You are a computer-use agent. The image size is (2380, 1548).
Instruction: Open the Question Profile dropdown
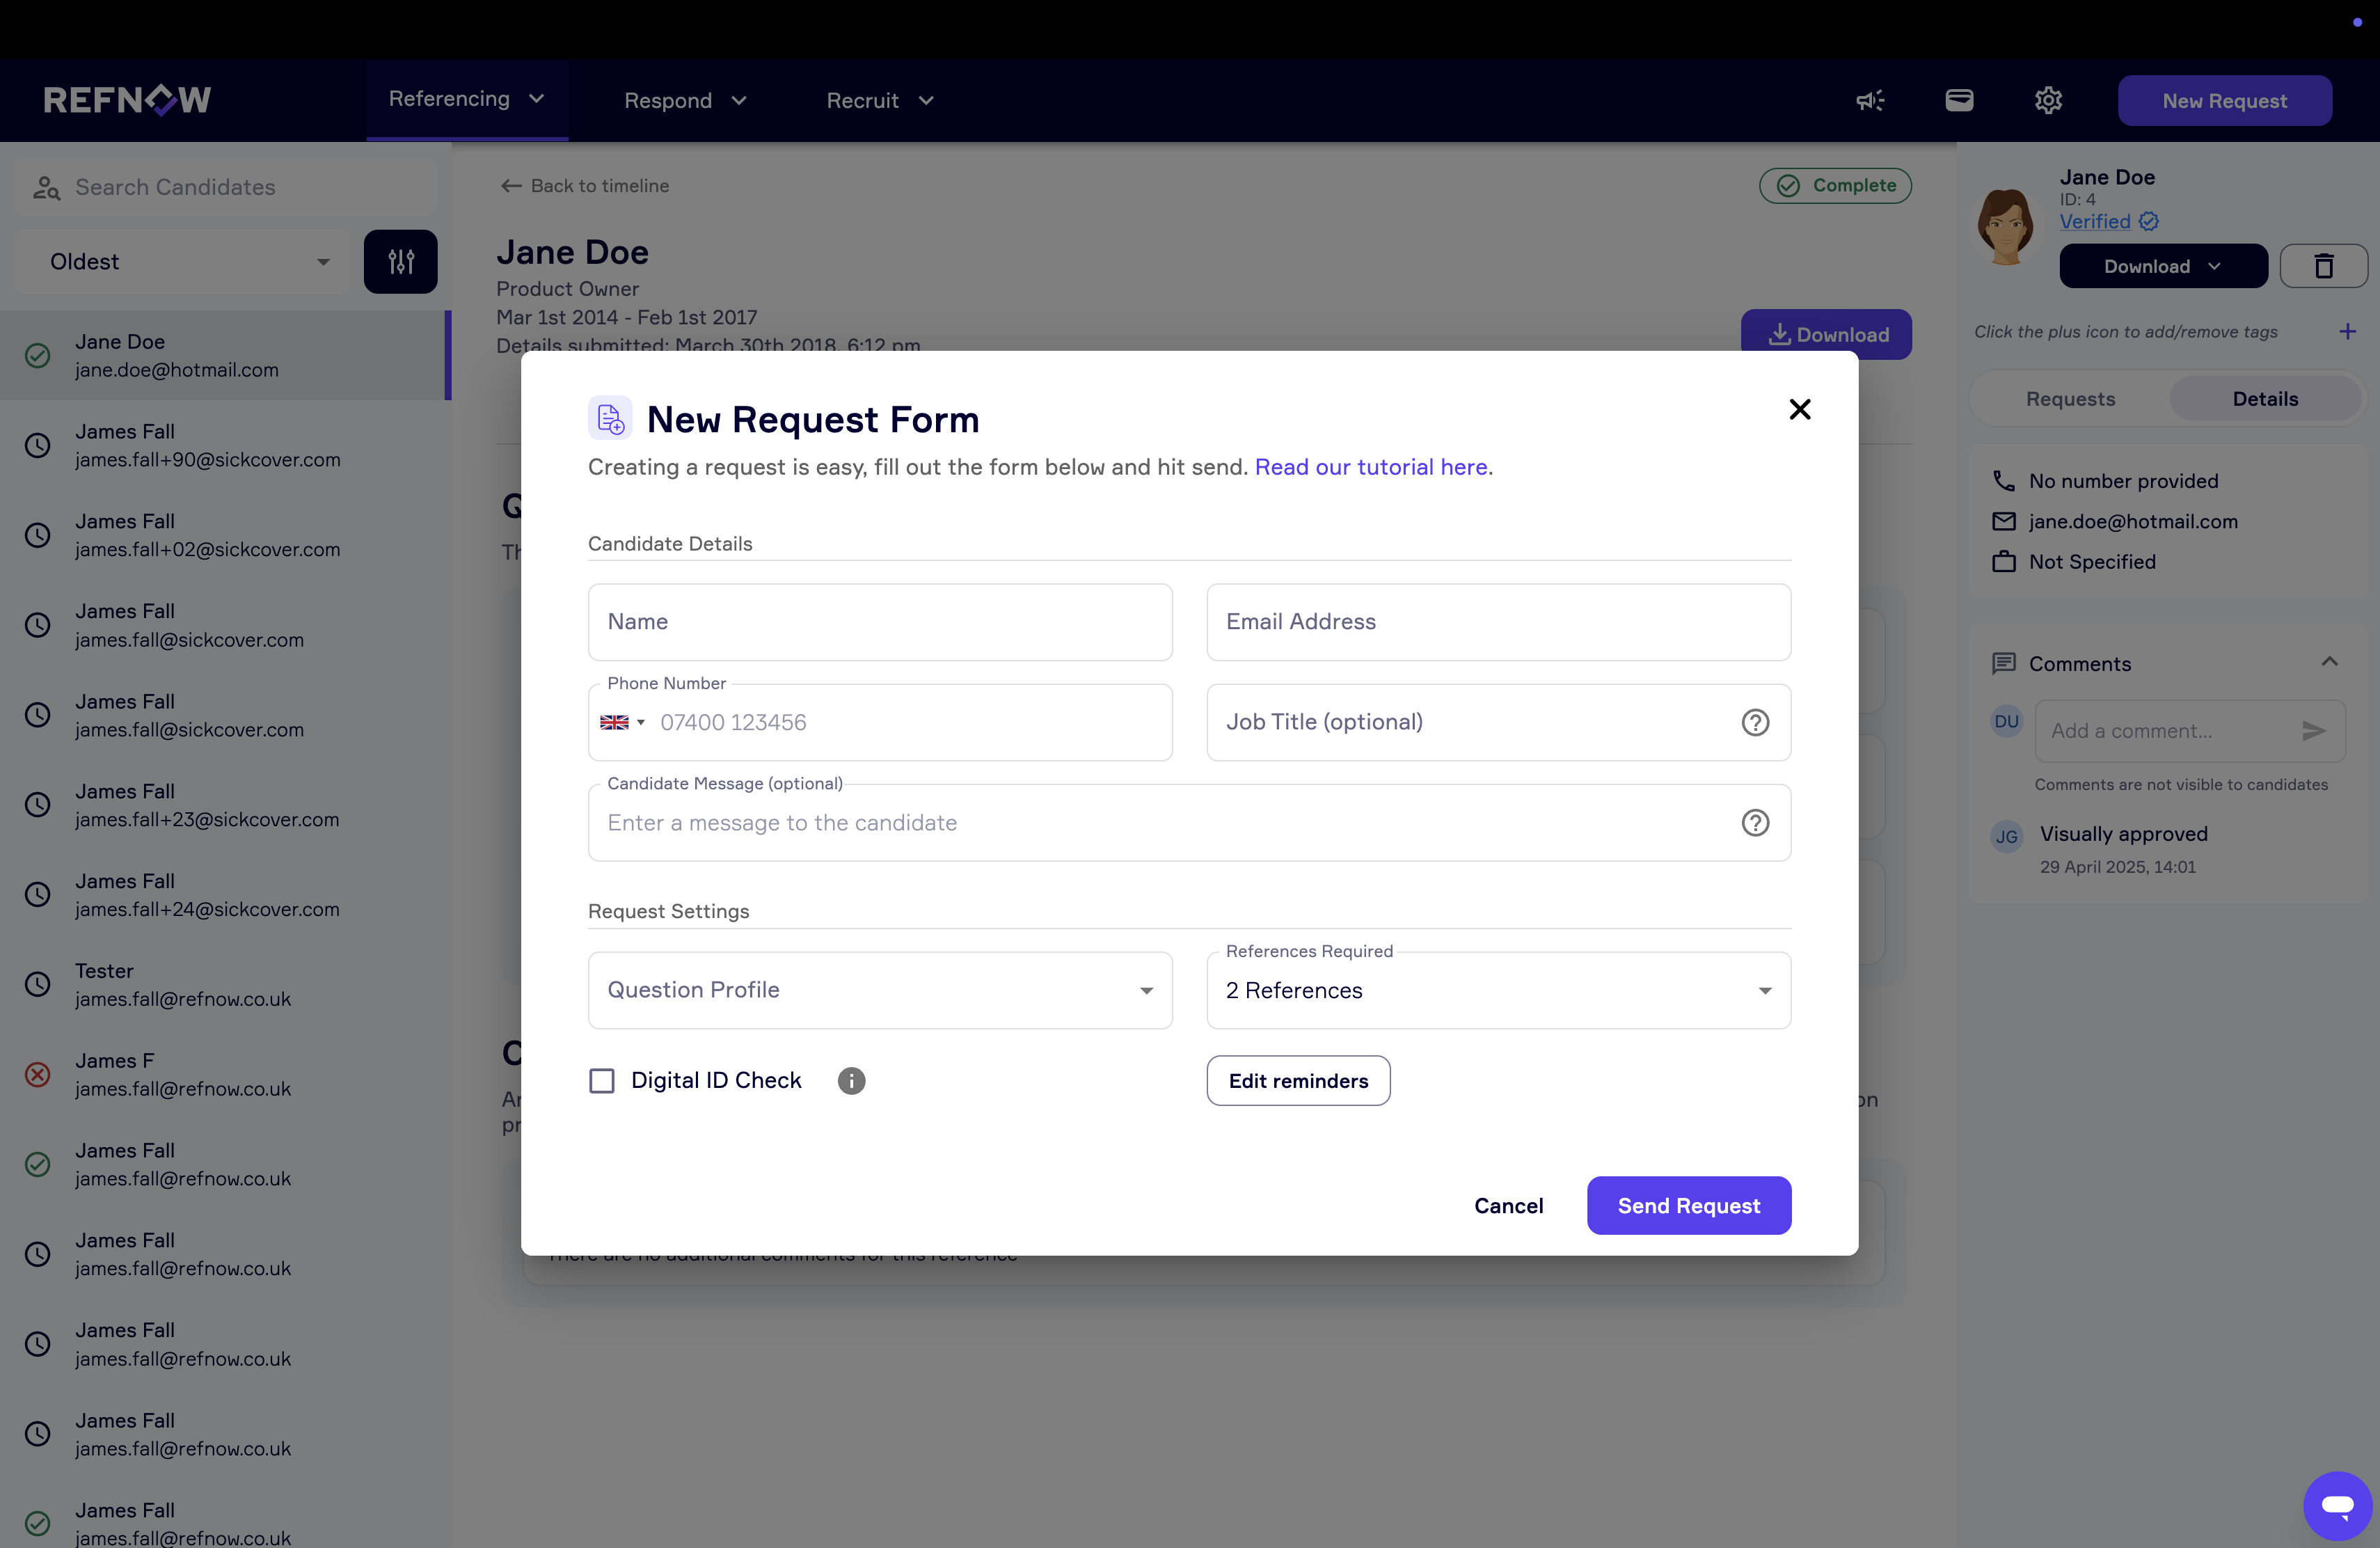pos(880,990)
